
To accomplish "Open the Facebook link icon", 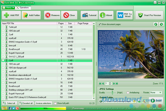I will coord(10,108).
